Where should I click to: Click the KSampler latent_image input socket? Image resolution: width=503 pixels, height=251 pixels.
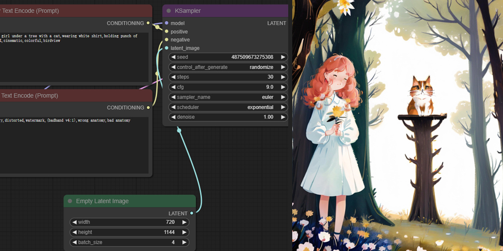166,48
